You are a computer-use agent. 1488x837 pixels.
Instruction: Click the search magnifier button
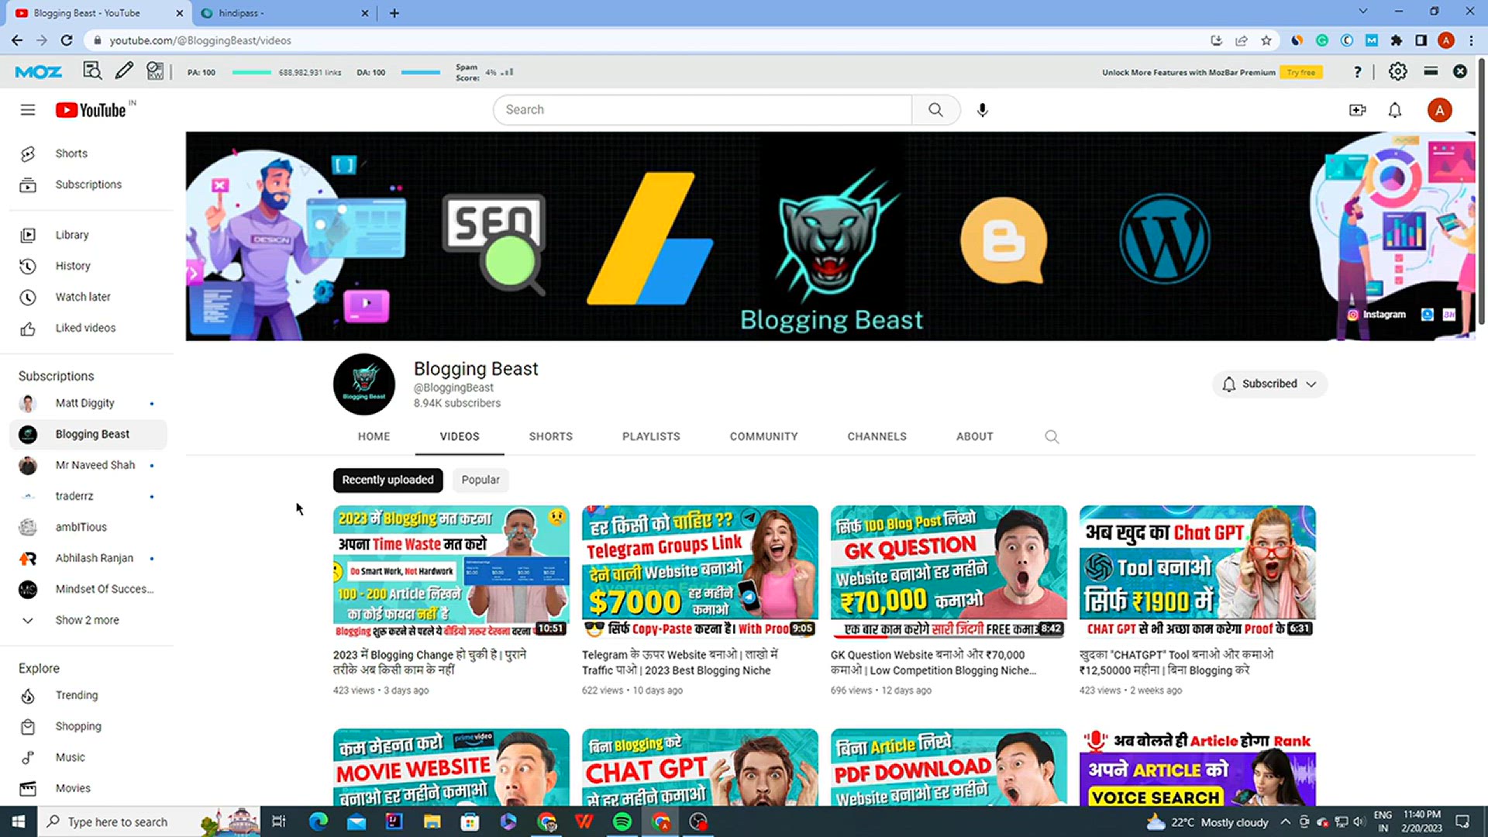click(935, 110)
